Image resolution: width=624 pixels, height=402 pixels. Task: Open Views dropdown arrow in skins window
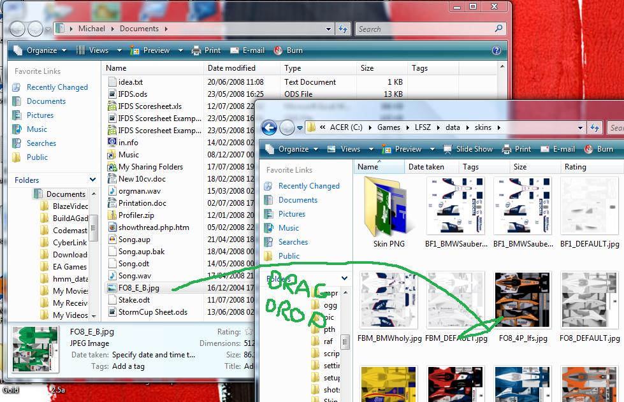point(371,149)
